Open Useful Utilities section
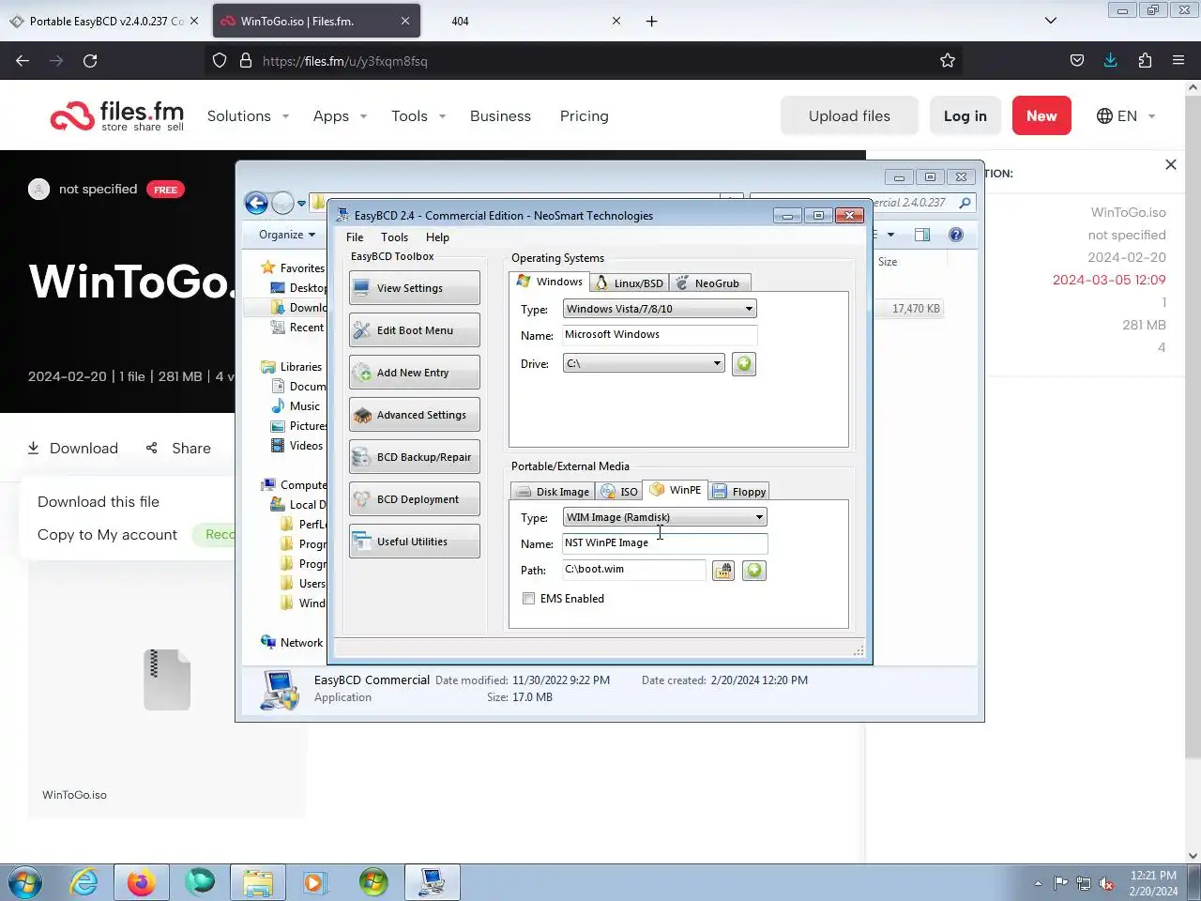 414,542
